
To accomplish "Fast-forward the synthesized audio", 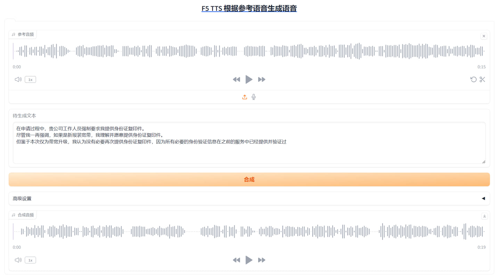I will 262,260.
